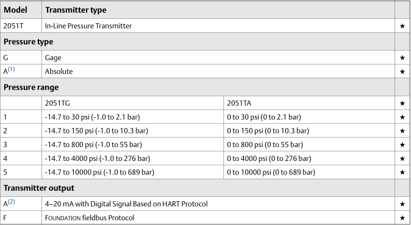Viewport: 411px width, 225px height.
Task: Click star next to HART Protocol output
Action: (x=402, y=204)
